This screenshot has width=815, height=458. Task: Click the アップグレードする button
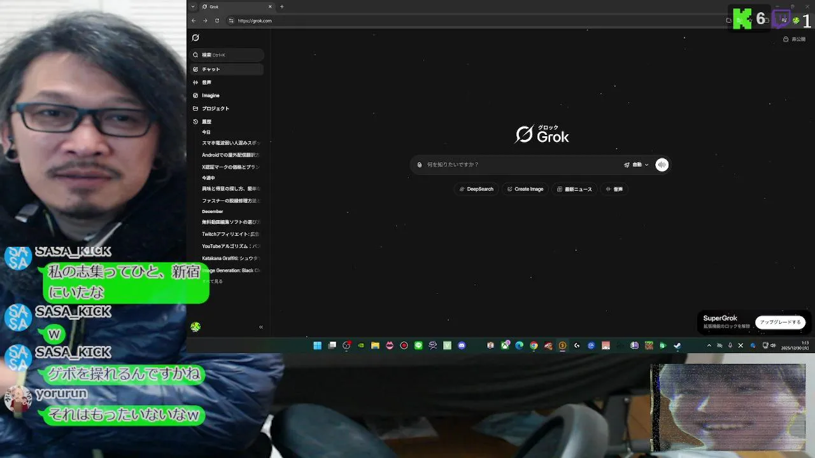(780, 323)
